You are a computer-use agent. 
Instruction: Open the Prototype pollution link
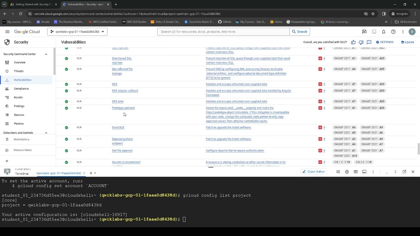tap(123, 108)
